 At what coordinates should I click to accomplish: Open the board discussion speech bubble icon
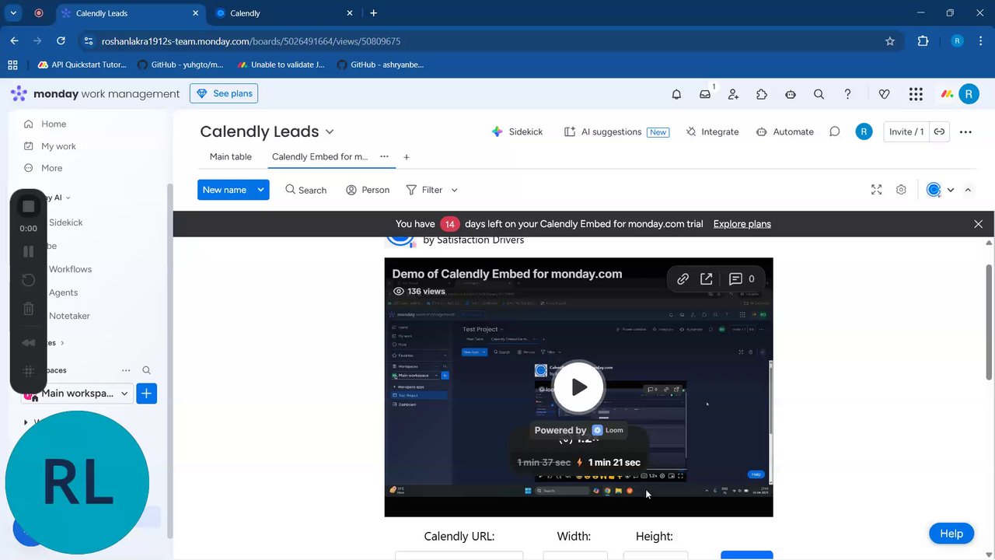(x=834, y=131)
